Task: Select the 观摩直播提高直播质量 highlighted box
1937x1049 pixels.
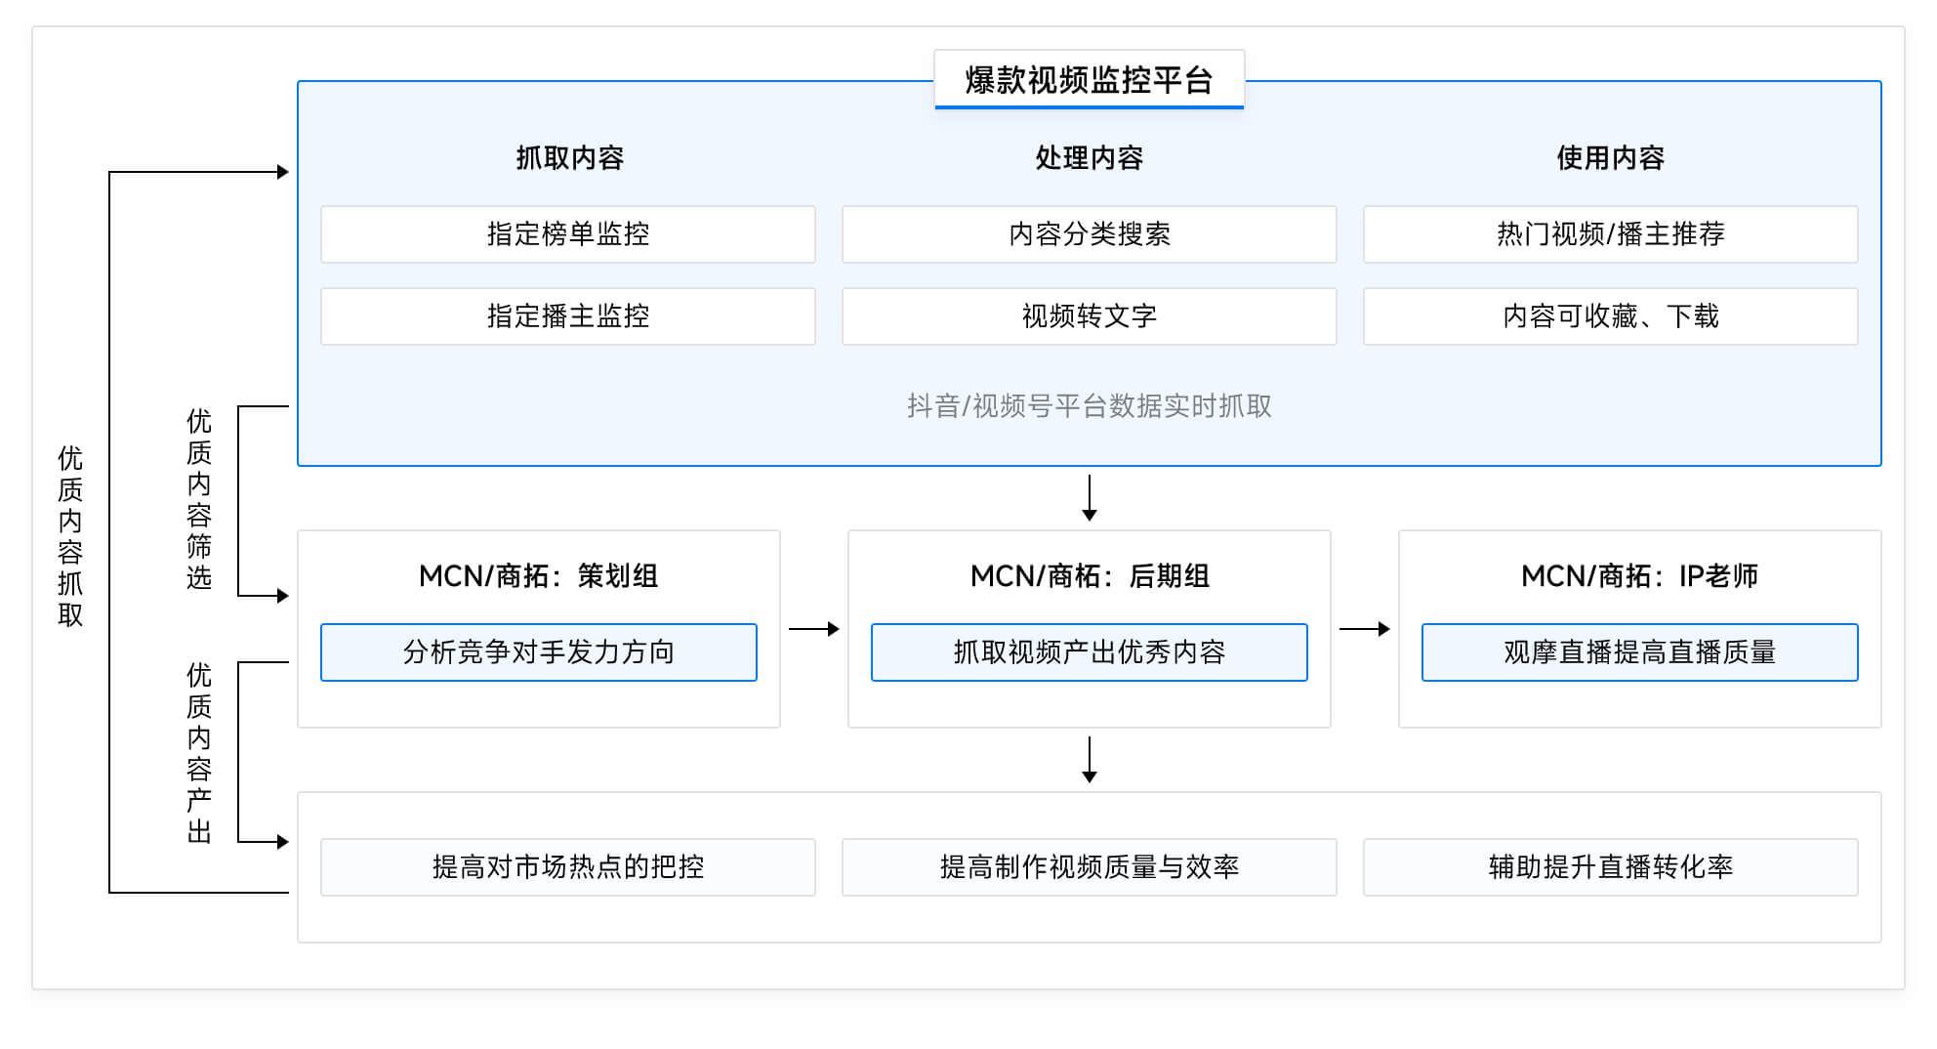Action: pyautogui.click(x=1639, y=652)
